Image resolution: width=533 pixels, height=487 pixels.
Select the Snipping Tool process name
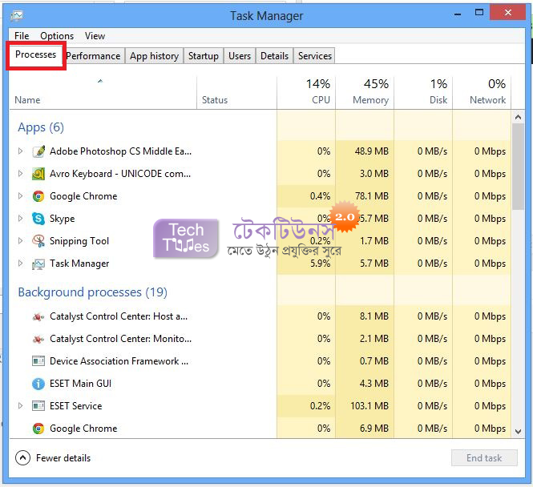click(x=79, y=241)
